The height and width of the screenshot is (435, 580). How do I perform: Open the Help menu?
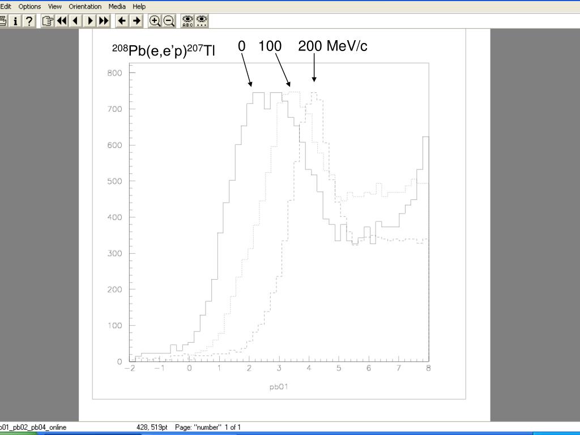[139, 6]
